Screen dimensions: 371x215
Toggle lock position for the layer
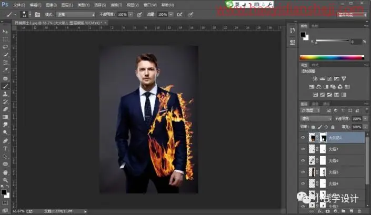tap(326, 127)
